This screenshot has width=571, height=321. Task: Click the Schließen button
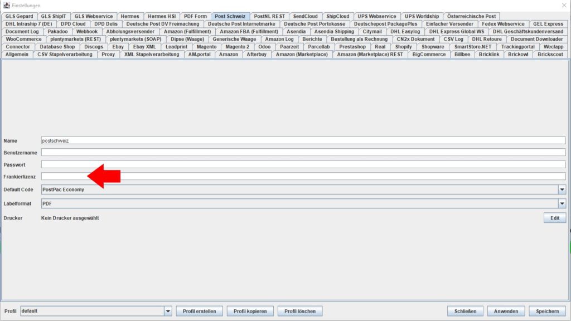(x=465, y=311)
